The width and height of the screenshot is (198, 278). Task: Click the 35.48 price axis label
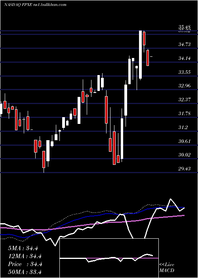coord(185,27)
